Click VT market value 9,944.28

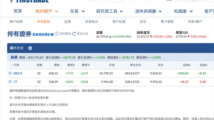pos(107,82)
